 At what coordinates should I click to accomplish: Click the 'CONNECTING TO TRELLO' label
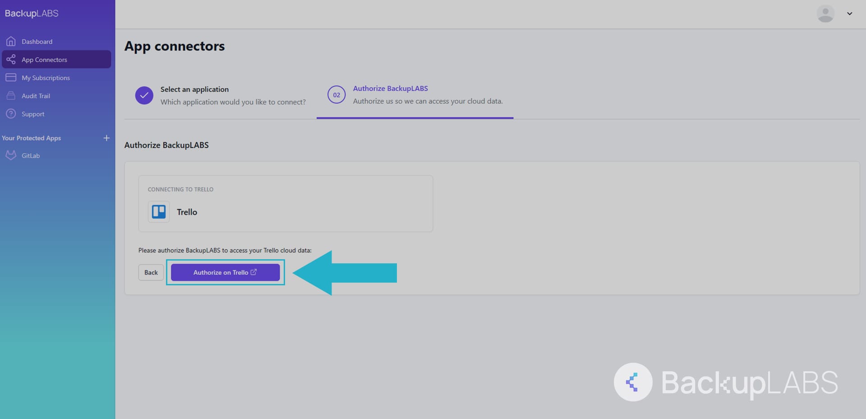pyautogui.click(x=180, y=189)
